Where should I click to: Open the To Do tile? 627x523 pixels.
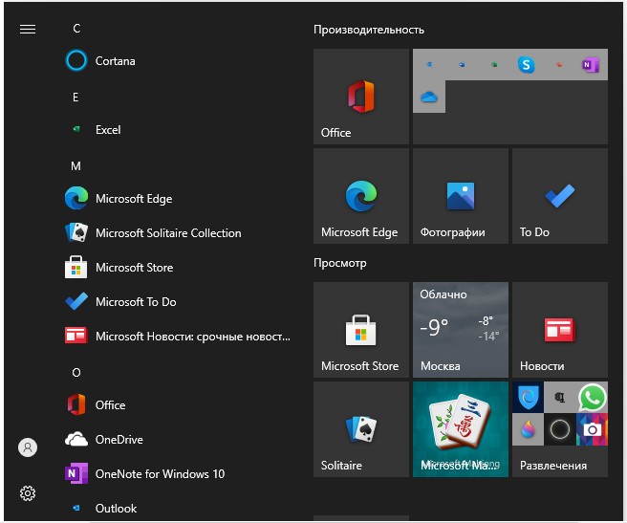point(560,196)
